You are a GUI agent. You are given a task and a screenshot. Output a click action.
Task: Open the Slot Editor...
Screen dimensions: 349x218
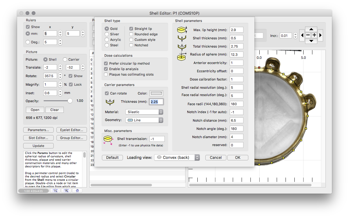38,138
